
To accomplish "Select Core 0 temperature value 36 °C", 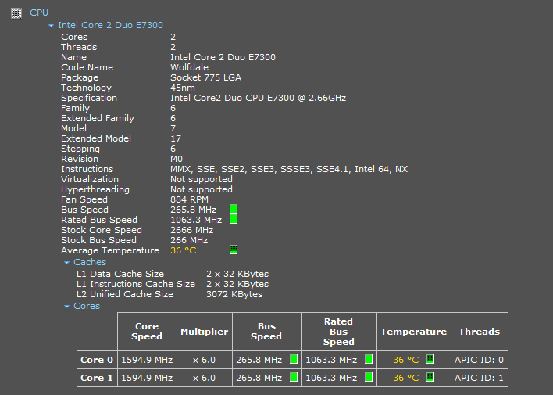I will coord(406,360).
